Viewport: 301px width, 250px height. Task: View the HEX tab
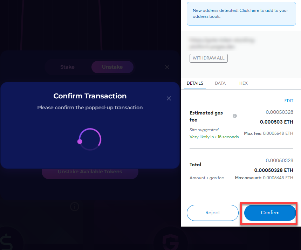244,83
